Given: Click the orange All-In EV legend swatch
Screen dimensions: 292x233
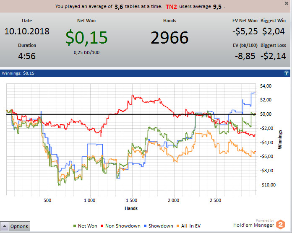Looking at the screenshot, I should click(x=178, y=226).
